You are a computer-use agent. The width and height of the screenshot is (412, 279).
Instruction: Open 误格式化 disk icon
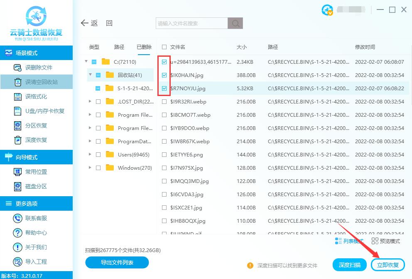17,97
